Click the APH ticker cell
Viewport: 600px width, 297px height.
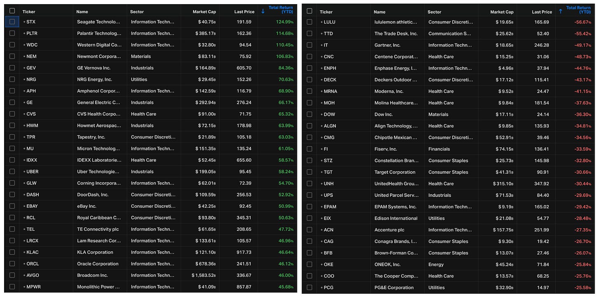click(31, 91)
